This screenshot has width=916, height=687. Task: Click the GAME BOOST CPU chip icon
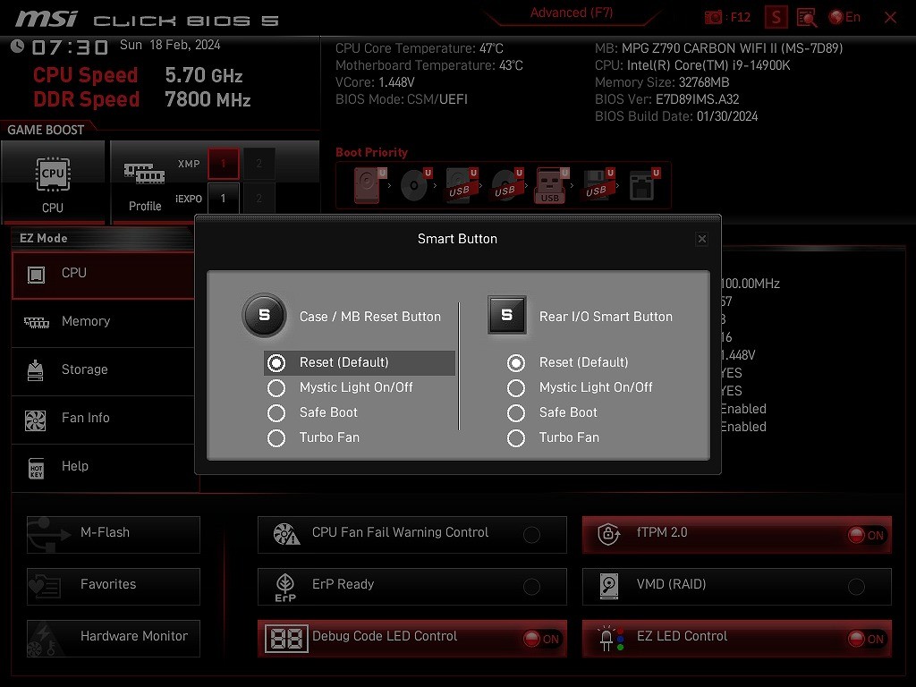tap(53, 174)
